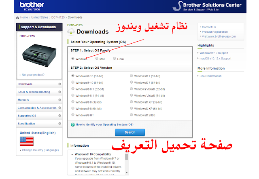Open Consumables & Accessories sidebar item
Screen dimensions: 259x179
tap(39, 108)
